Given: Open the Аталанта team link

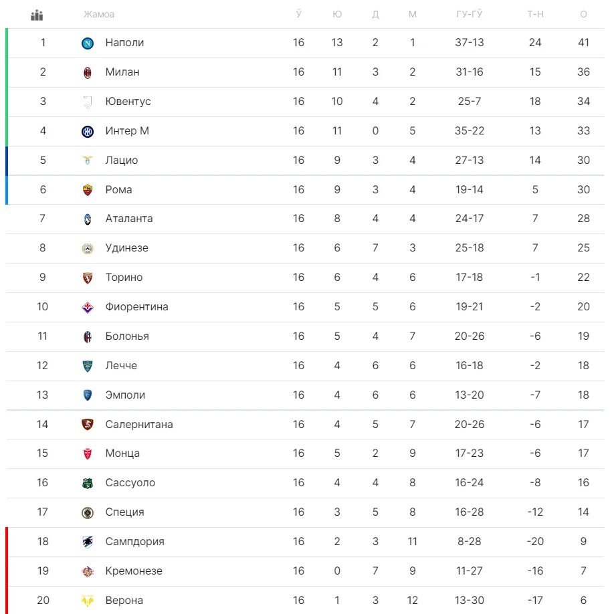Looking at the screenshot, I should pos(129,219).
